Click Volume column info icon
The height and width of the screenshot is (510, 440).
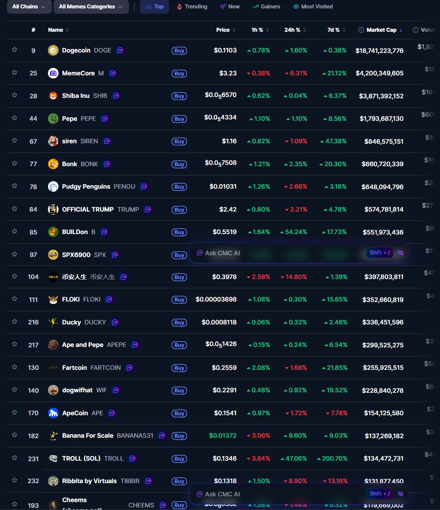coord(415,30)
